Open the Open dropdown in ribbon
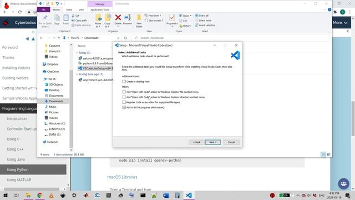This screenshot has width=355, height=200. pos(185,16)
